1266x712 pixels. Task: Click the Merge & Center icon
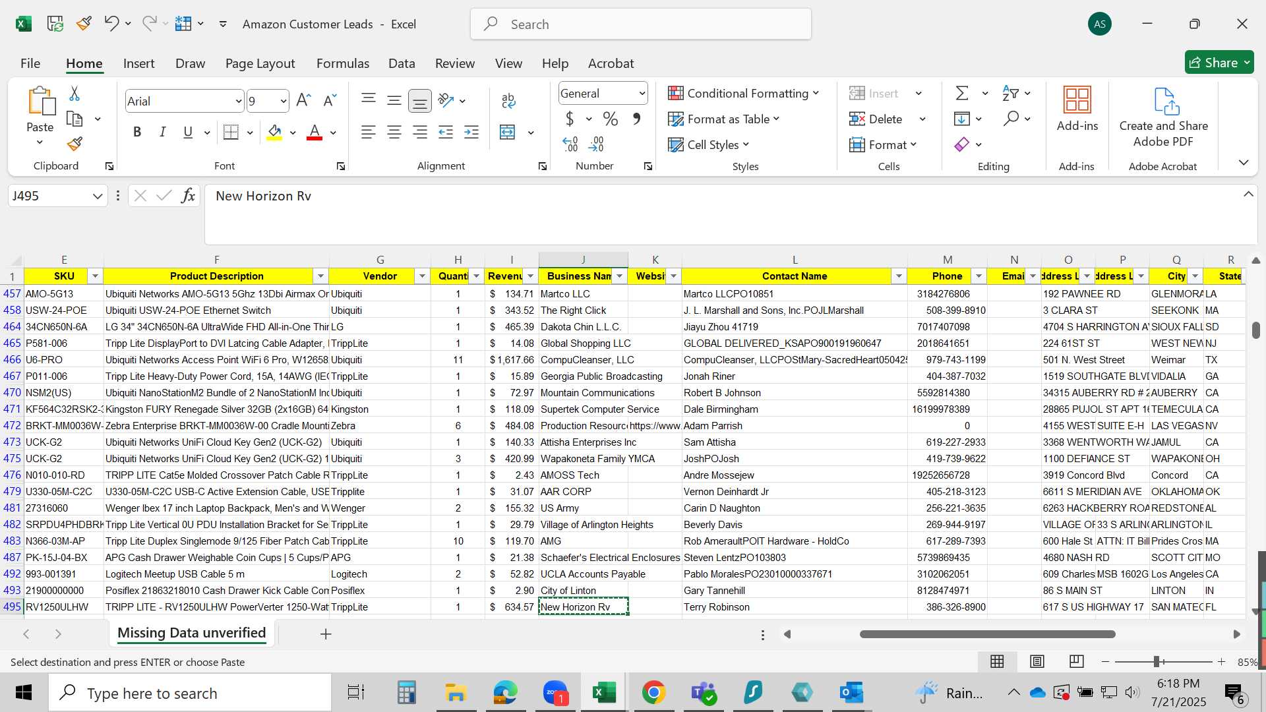pyautogui.click(x=507, y=132)
